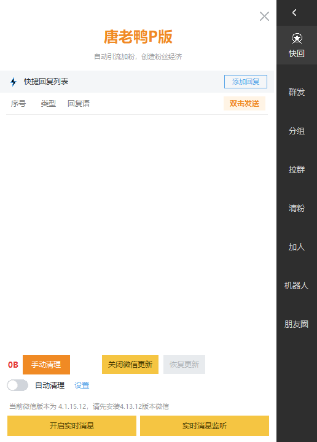Screen dimensions: 317x442
Task: Go to the 清粉 sidebar tab
Action: (x=297, y=208)
